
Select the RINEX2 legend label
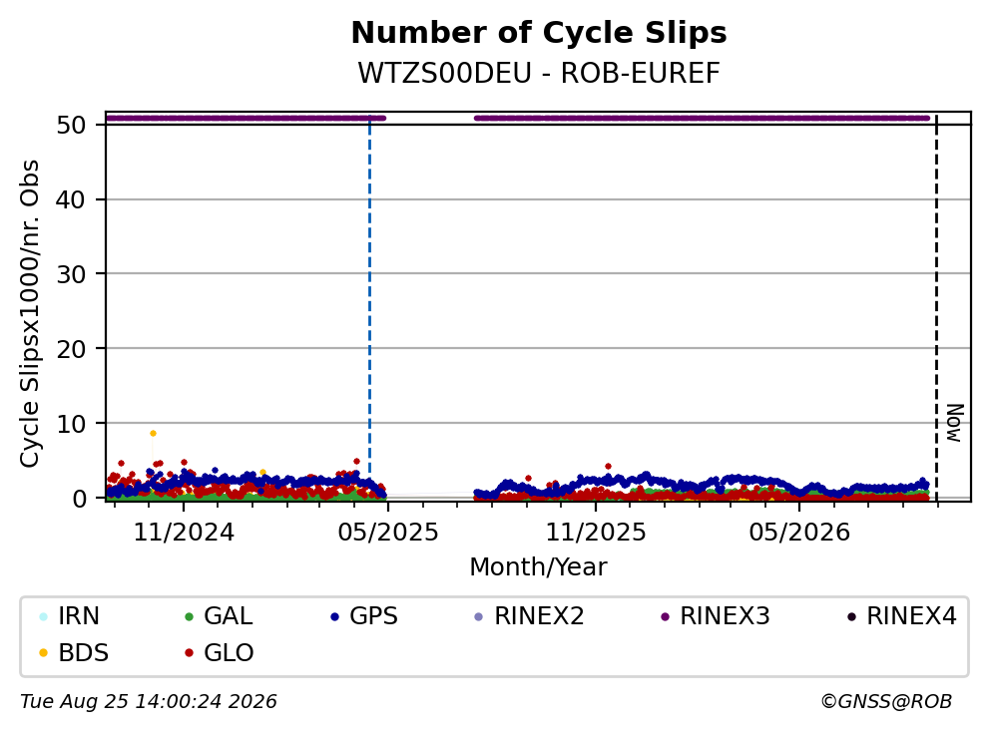(x=539, y=616)
